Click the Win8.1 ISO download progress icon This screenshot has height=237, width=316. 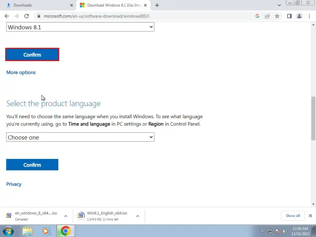[x=81, y=215]
